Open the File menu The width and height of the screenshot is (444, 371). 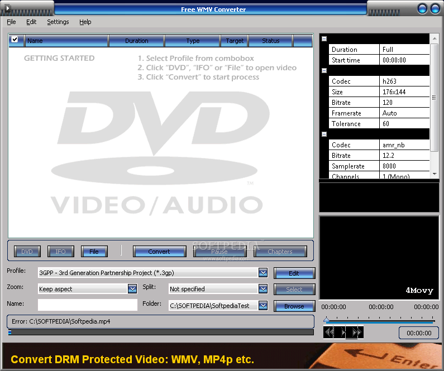point(11,22)
